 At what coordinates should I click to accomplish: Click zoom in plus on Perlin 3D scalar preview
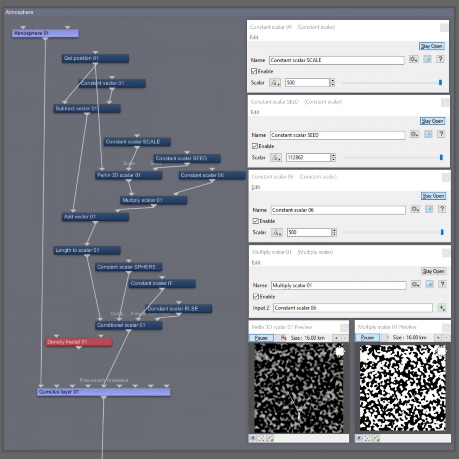[336, 338]
